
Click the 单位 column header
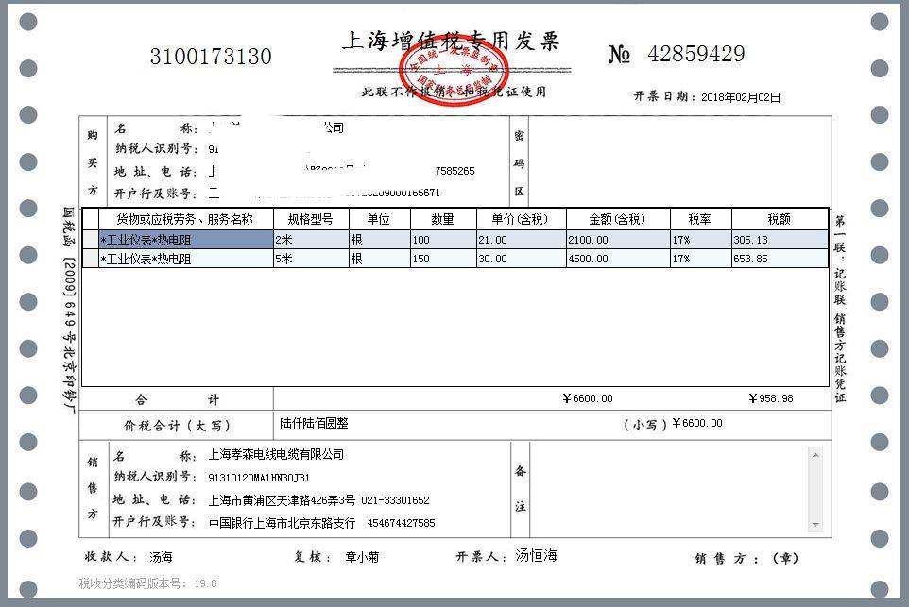379,219
